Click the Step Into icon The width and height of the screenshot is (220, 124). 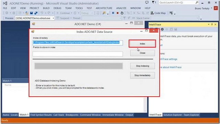click(139, 13)
